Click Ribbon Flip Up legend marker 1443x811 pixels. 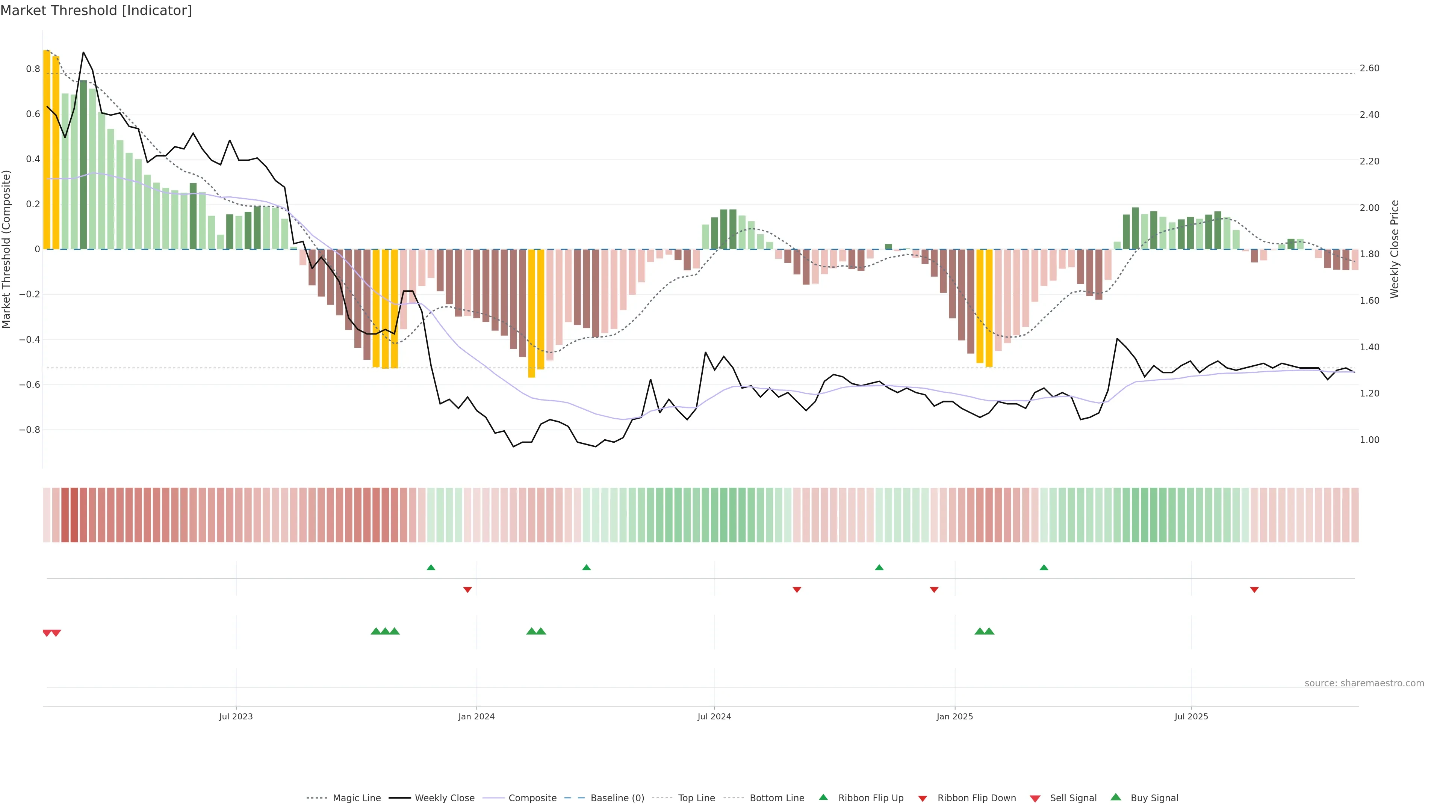click(823, 797)
